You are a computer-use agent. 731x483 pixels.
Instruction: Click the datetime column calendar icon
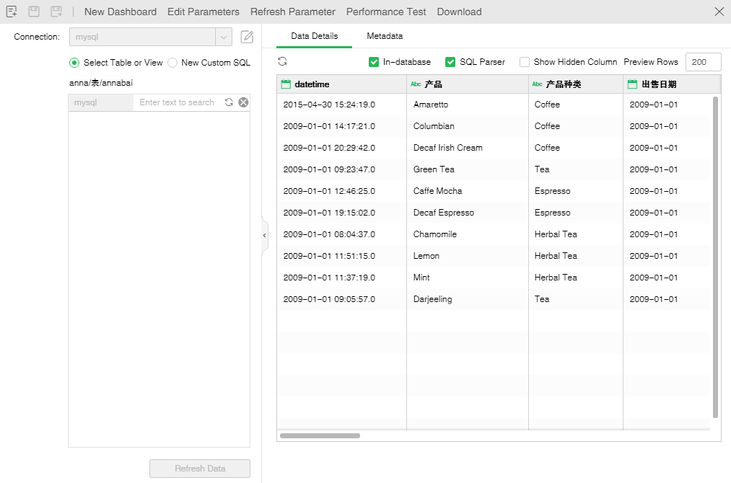tap(286, 84)
